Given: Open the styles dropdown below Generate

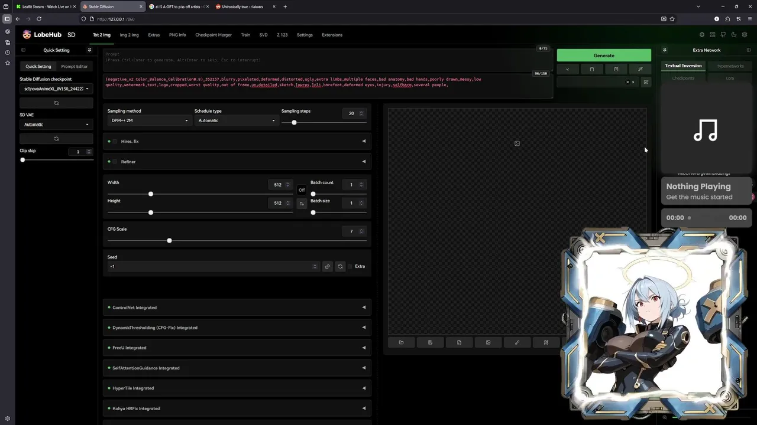Looking at the screenshot, I should [597, 82].
